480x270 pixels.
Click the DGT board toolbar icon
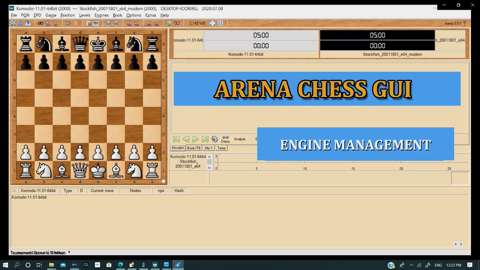coord(177,23)
